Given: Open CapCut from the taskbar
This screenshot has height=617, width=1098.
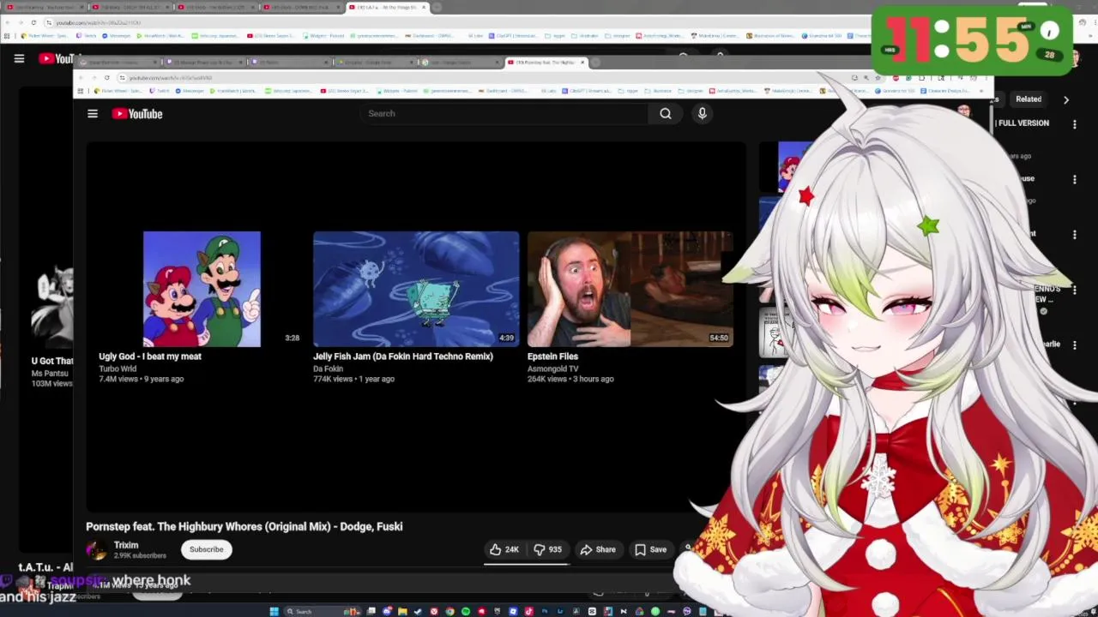Looking at the screenshot, I should (592, 611).
